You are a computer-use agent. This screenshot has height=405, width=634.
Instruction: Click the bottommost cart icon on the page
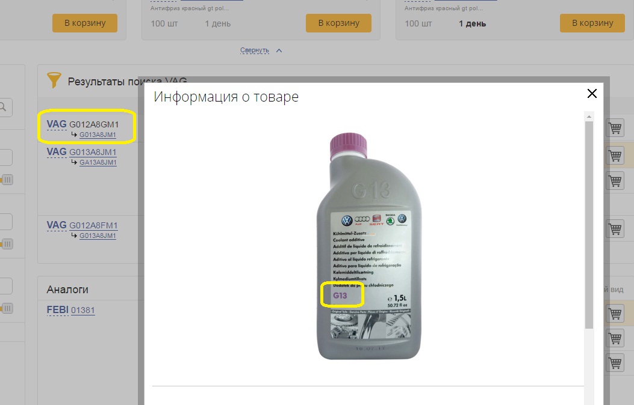pos(615,363)
